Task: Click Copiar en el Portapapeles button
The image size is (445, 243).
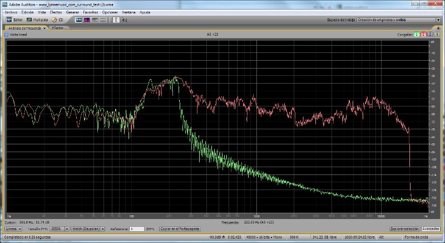Action: [x=179, y=229]
